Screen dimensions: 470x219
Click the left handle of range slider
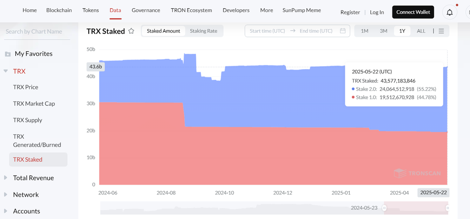pos(385,208)
